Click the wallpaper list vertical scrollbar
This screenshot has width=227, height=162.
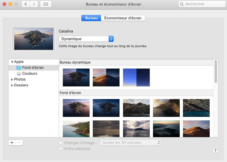pyautogui.click(x=216, y=71)
